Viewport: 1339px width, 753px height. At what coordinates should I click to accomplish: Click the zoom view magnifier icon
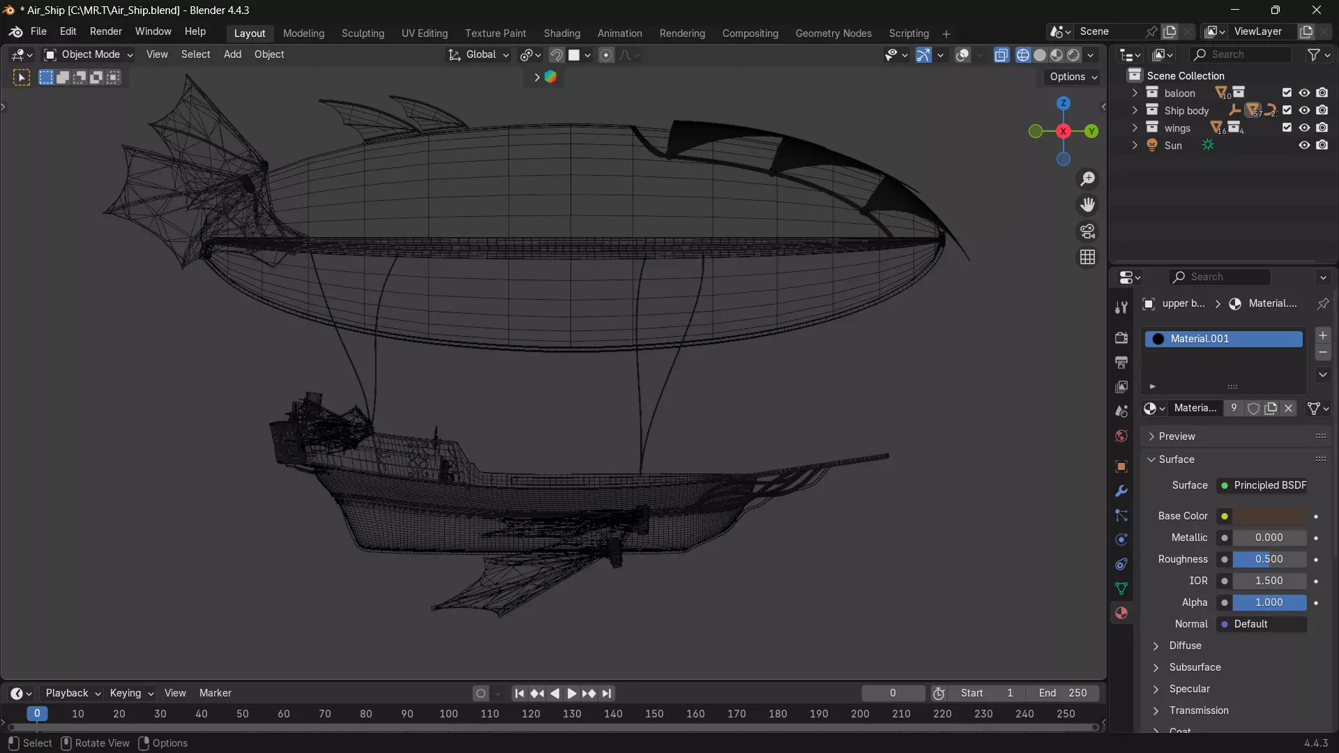[1087, 179]
